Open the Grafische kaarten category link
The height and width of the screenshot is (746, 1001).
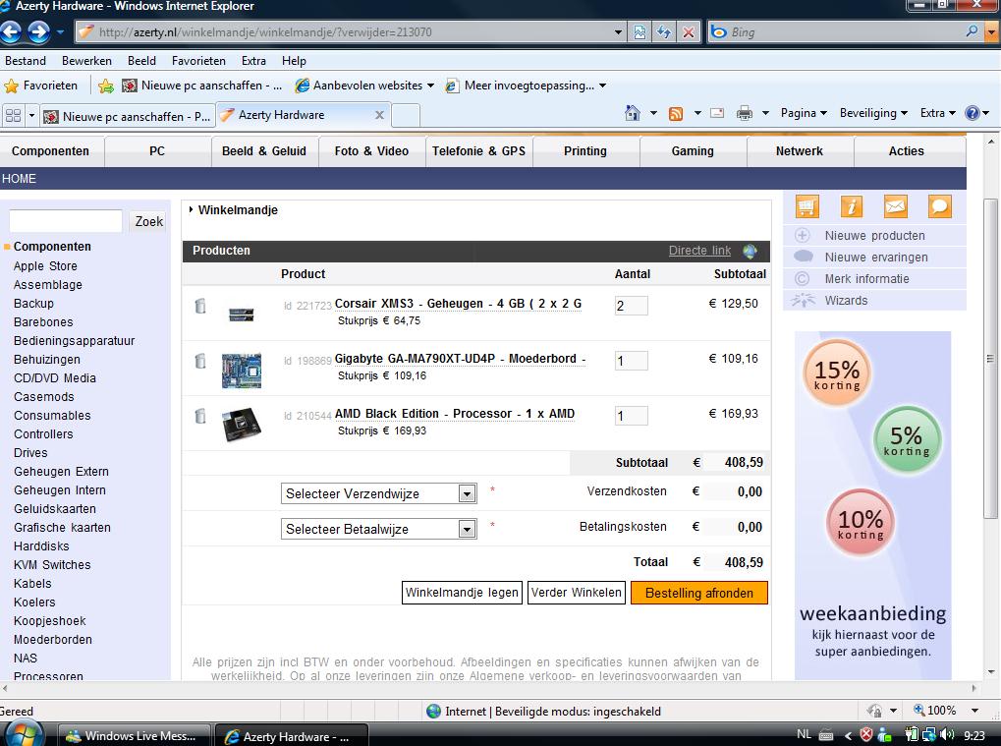62,528
